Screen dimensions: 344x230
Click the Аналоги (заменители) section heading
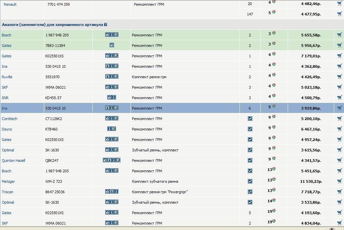[x=52, y=25]
